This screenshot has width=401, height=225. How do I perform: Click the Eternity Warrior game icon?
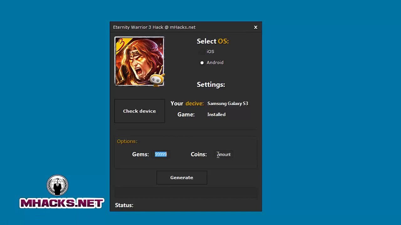click(x=139, y=61)
